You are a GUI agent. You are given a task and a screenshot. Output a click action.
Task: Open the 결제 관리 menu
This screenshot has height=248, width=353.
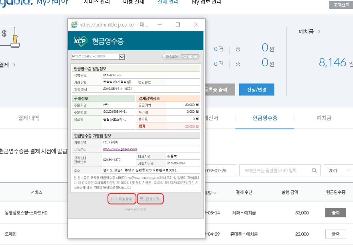[168, 2]
